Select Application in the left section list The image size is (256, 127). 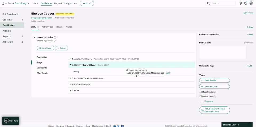[42, 57]
